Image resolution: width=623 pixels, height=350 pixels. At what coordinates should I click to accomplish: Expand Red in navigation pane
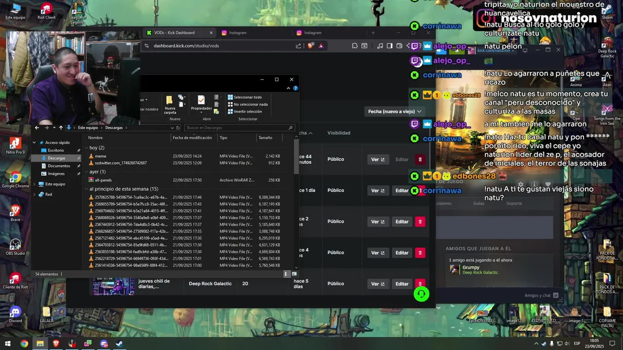(34, 194)
